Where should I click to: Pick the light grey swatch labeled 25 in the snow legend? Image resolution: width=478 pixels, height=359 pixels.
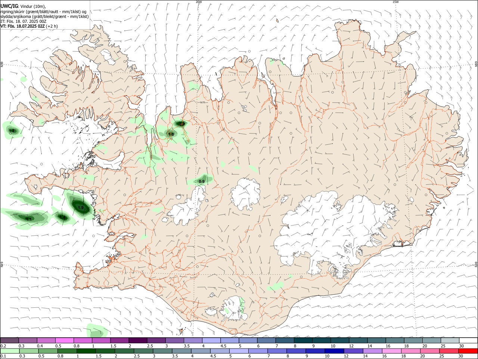pos(450,340)
